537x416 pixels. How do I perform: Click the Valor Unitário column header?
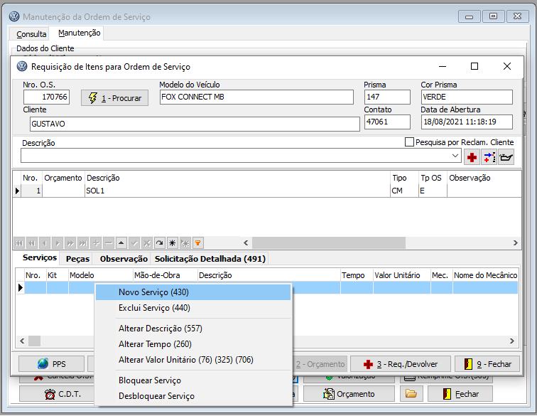[402, 275]
